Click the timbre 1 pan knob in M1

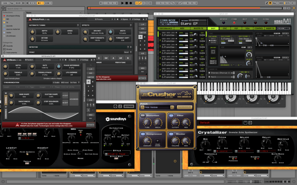[196, 35]
